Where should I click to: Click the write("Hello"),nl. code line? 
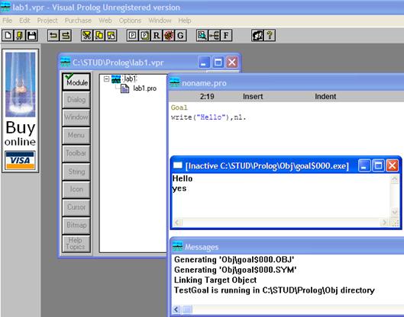(x=208, y=117)
